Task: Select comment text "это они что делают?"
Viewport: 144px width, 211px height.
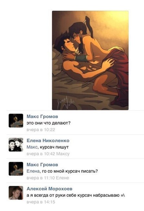Action: pyautogui.click(x=49, y=123)
